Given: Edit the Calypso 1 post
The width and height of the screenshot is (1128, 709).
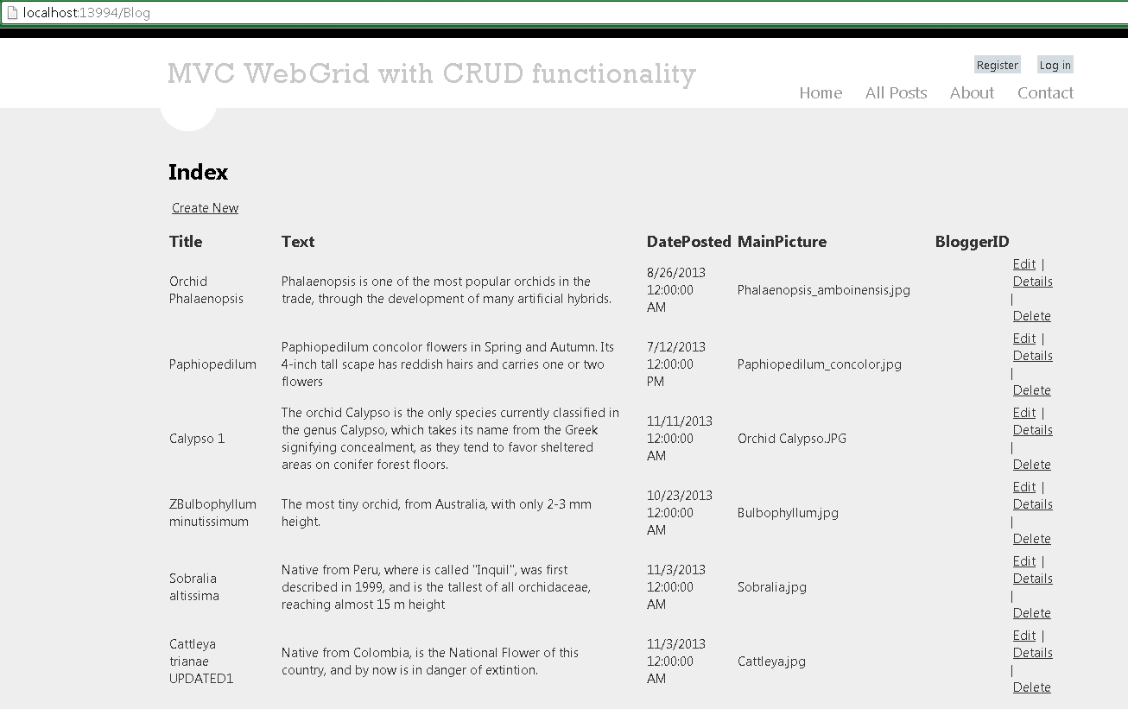Looking at the screenshot, I should [x=1024, y=413].
